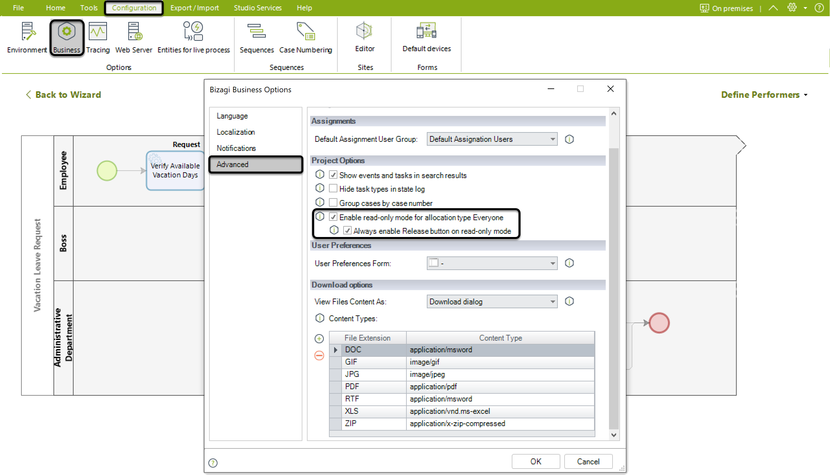Select the Configuration tab

tap(134, 8)
